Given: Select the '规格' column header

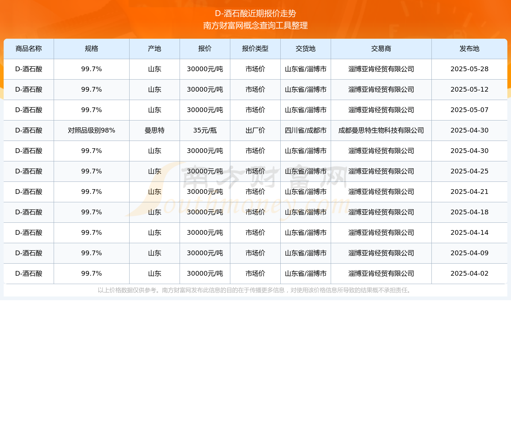Looking at the screenshot, I should click(x=92, y=49).
